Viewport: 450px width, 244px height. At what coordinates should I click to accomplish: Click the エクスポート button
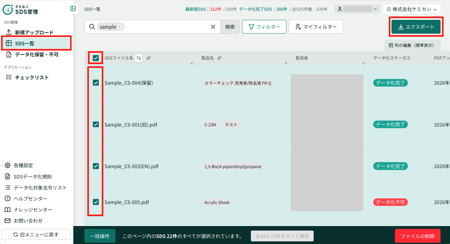click(416, 27)
